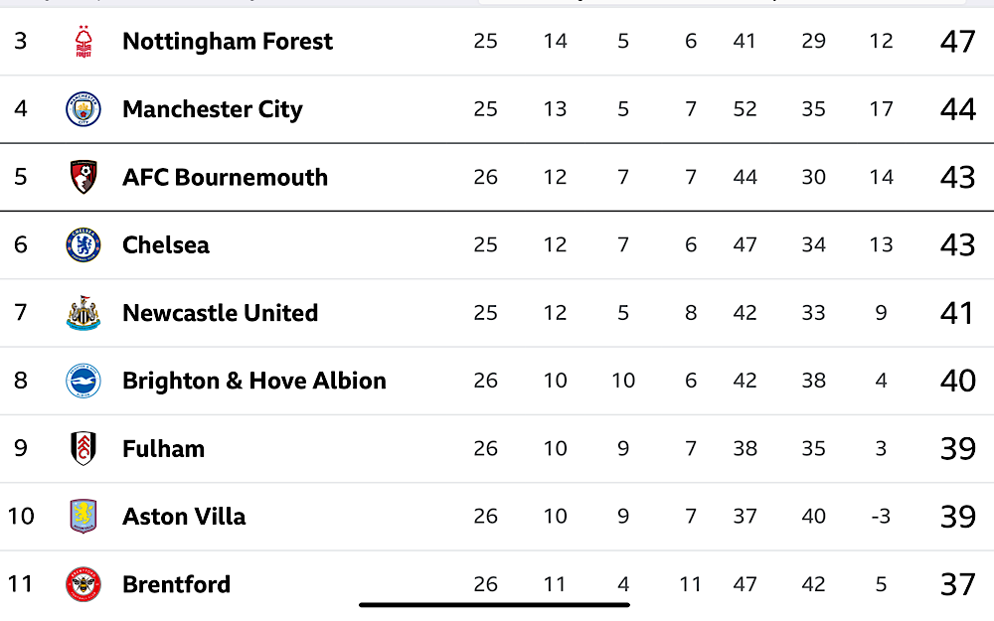Tap Nottingham Forest's 47 points value
Image resolution: width=994 pixels, height=621 pixels.
[x=957, y=41]
